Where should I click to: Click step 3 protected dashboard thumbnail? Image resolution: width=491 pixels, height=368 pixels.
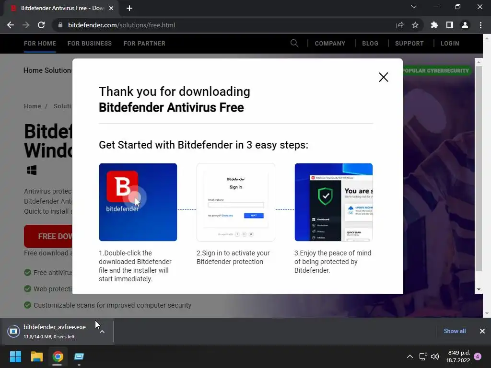[x=334, y=202]
